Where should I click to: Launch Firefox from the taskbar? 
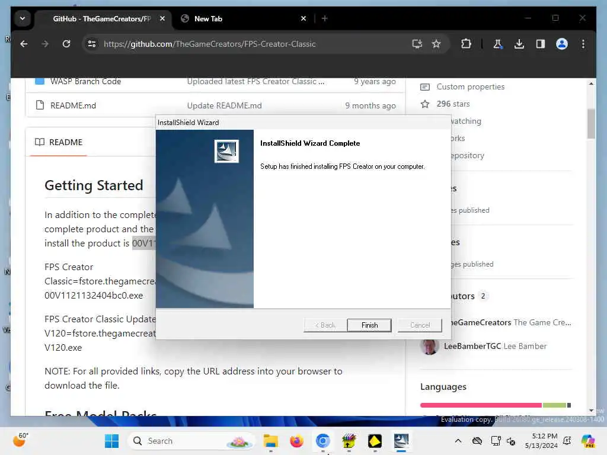[296, 441]
